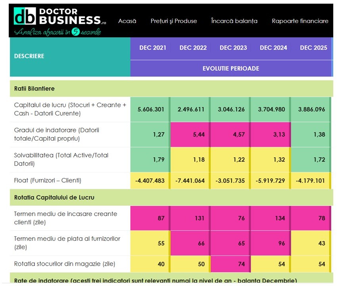Click the Doctor Business db logo icon
Screen dimensions: 342x286
click(25, 17)
